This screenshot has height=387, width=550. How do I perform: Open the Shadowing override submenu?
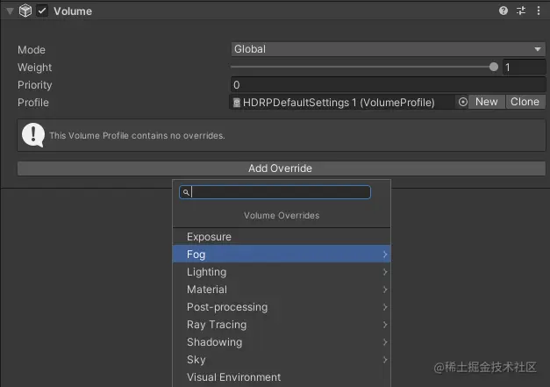pyautogui.click(x=282, y=342)
